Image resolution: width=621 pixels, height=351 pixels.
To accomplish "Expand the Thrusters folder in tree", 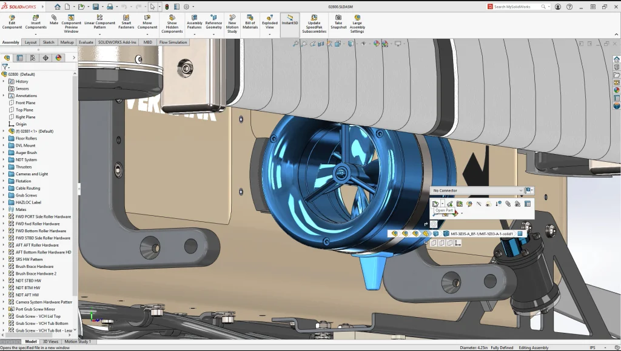I will tap(4, 167).
